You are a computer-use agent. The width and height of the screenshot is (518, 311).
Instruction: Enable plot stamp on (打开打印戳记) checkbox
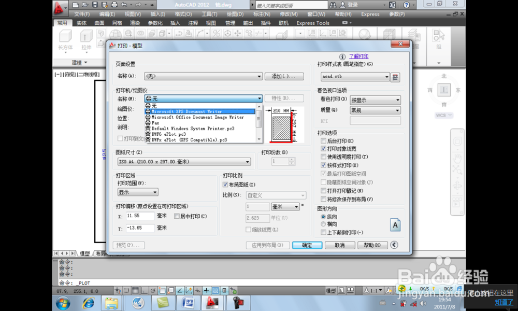coord(323,191)
